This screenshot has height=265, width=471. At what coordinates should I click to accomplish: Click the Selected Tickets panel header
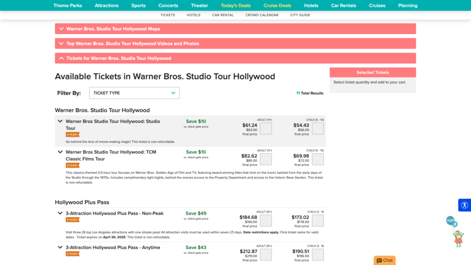[373, 72]
